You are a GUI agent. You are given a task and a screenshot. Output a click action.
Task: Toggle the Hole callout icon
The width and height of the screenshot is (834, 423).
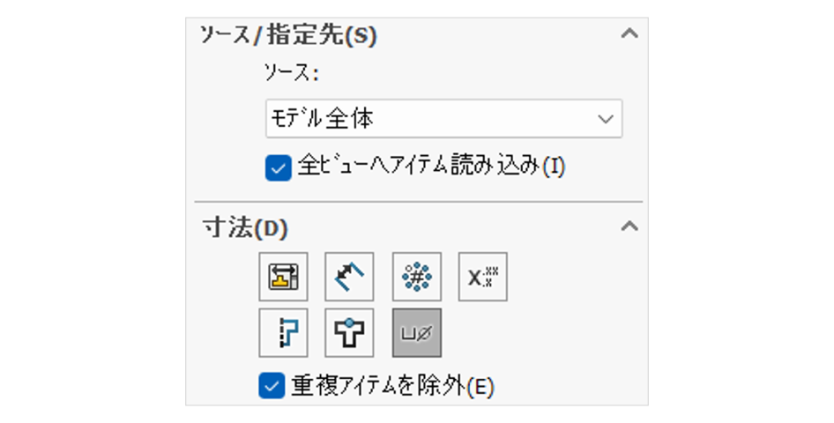click(416, 332)
